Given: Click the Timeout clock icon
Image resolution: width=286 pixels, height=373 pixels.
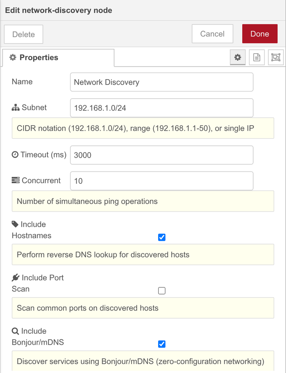Looking at the screenshot, I should point(15,155).
